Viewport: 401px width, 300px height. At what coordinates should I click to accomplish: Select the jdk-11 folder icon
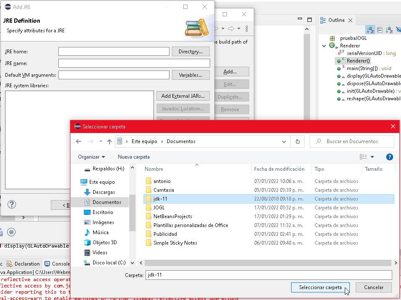[148, 199]
